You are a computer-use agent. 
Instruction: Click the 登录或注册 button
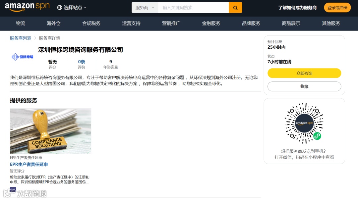coord(337,8)
